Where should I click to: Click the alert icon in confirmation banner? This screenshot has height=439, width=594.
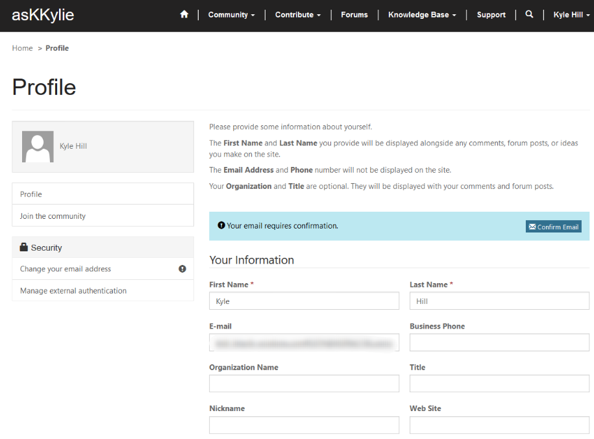221,226
